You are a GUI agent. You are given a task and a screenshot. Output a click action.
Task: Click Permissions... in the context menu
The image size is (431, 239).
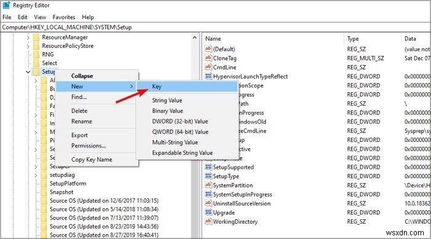[89, 146]
